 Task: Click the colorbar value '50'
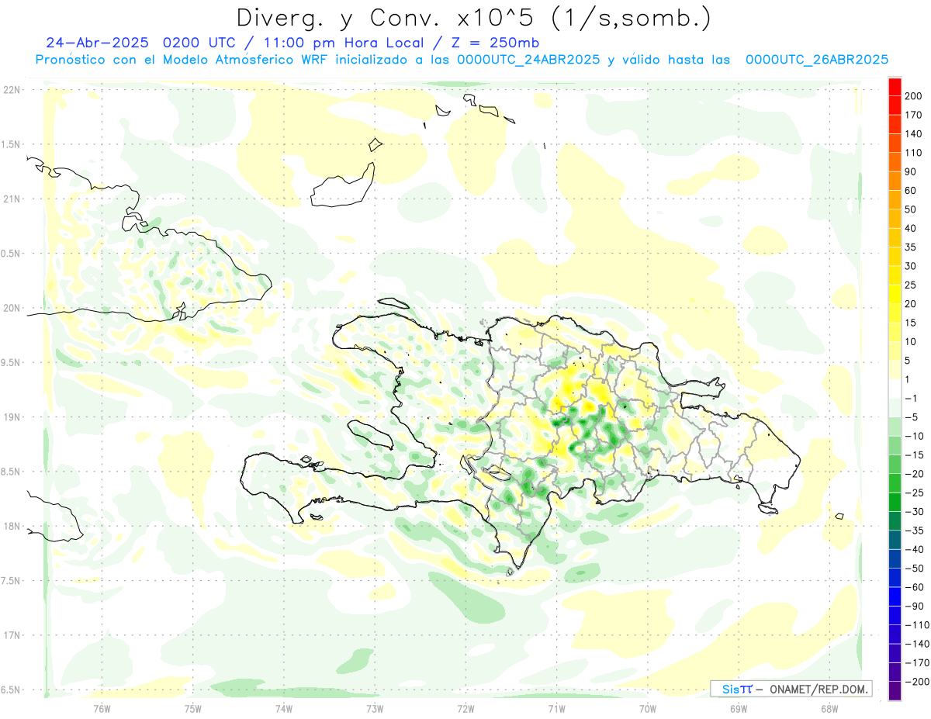911,209
